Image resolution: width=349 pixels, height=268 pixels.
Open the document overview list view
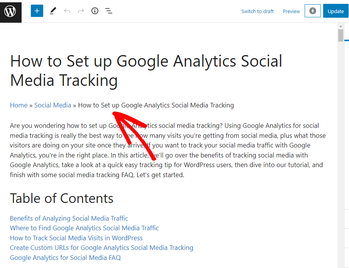click(x=109, y=11)
